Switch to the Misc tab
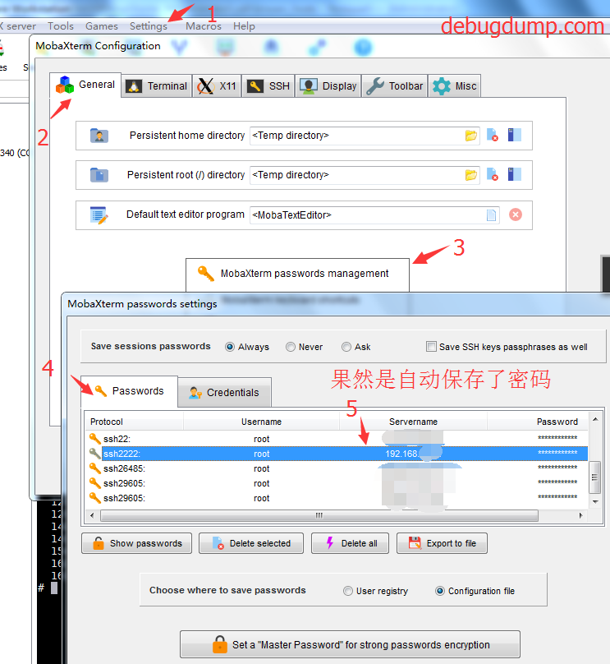The height and width of the screenshot is (664, 610). [x=454, y=86]
